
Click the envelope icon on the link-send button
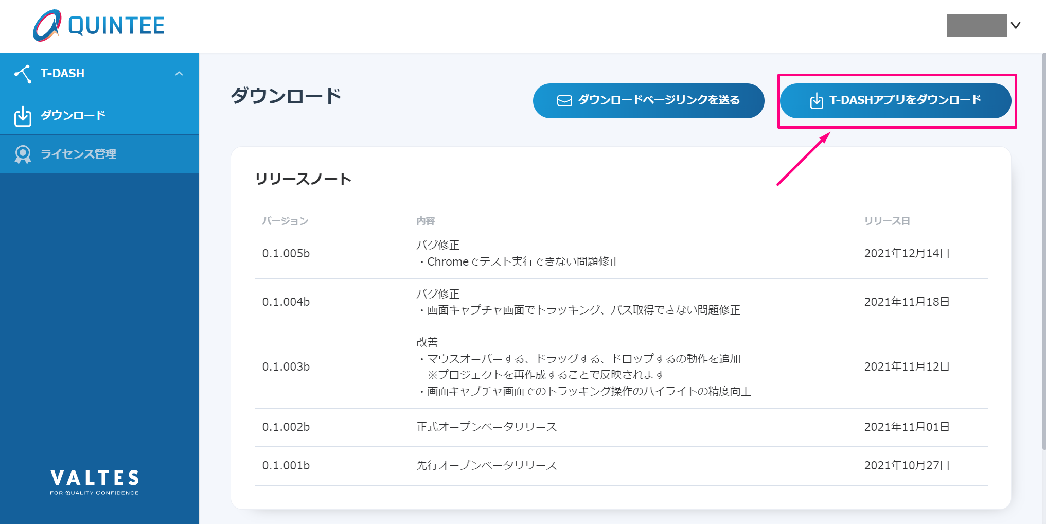pyautogui.click(x=564, y=100)
